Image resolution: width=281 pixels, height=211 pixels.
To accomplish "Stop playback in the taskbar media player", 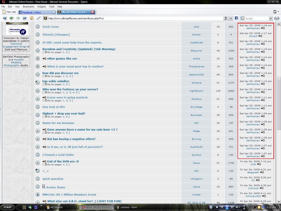I will 217,207.
